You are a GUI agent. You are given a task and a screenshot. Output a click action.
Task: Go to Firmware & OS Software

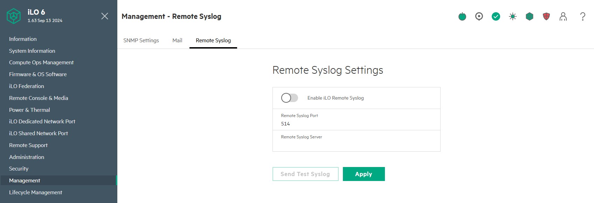click(38, 74)
